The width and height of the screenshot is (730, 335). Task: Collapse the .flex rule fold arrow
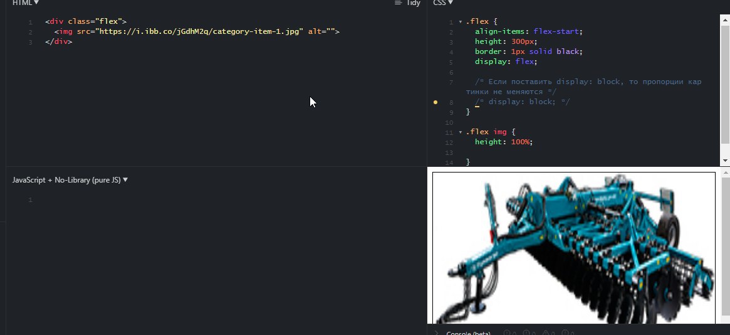[461, 22]
